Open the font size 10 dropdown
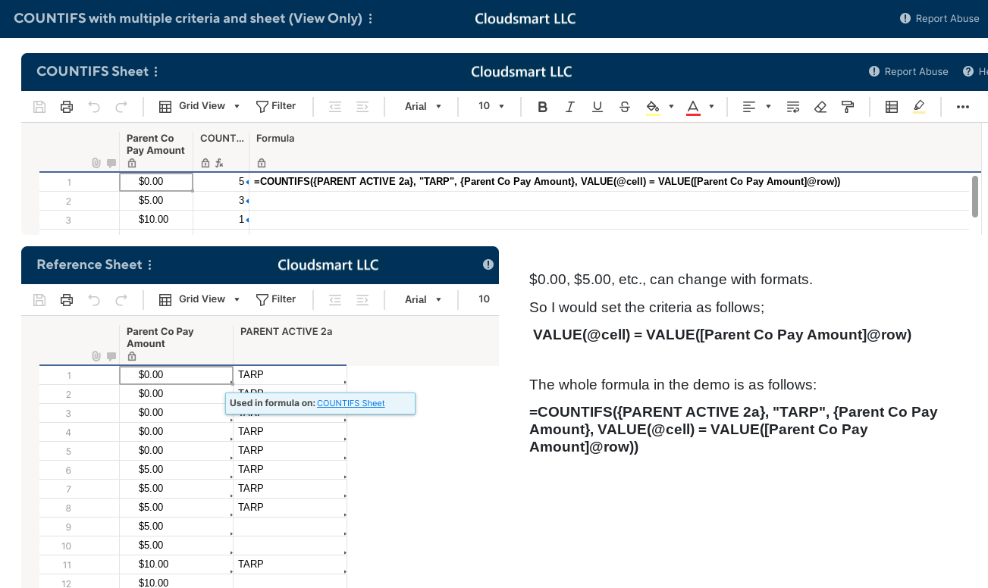This screenshot has height=588, width=988. pyautogui.click(x=489, y=106)
